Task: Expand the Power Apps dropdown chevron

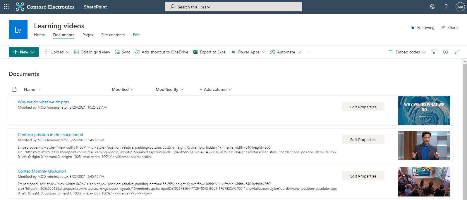Action: pos(264,52)
